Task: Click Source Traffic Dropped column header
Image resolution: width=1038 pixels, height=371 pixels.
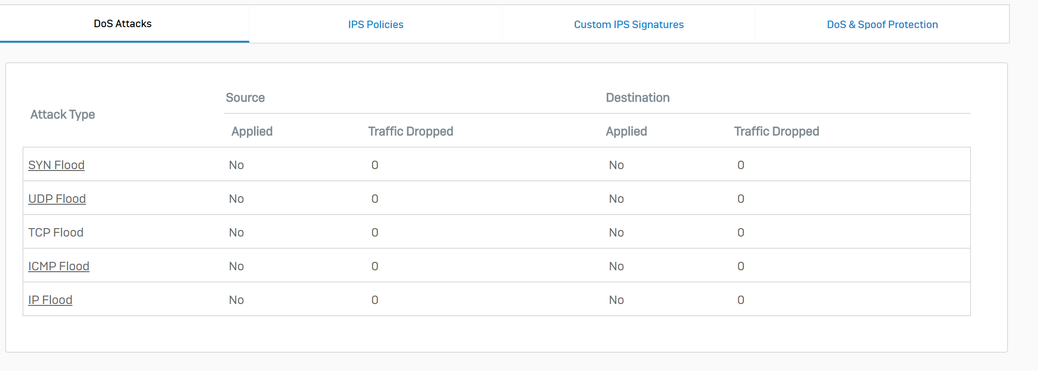Action: click(x=411, y=132)
